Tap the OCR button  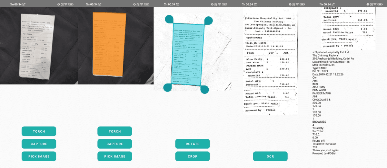point(270,156)
